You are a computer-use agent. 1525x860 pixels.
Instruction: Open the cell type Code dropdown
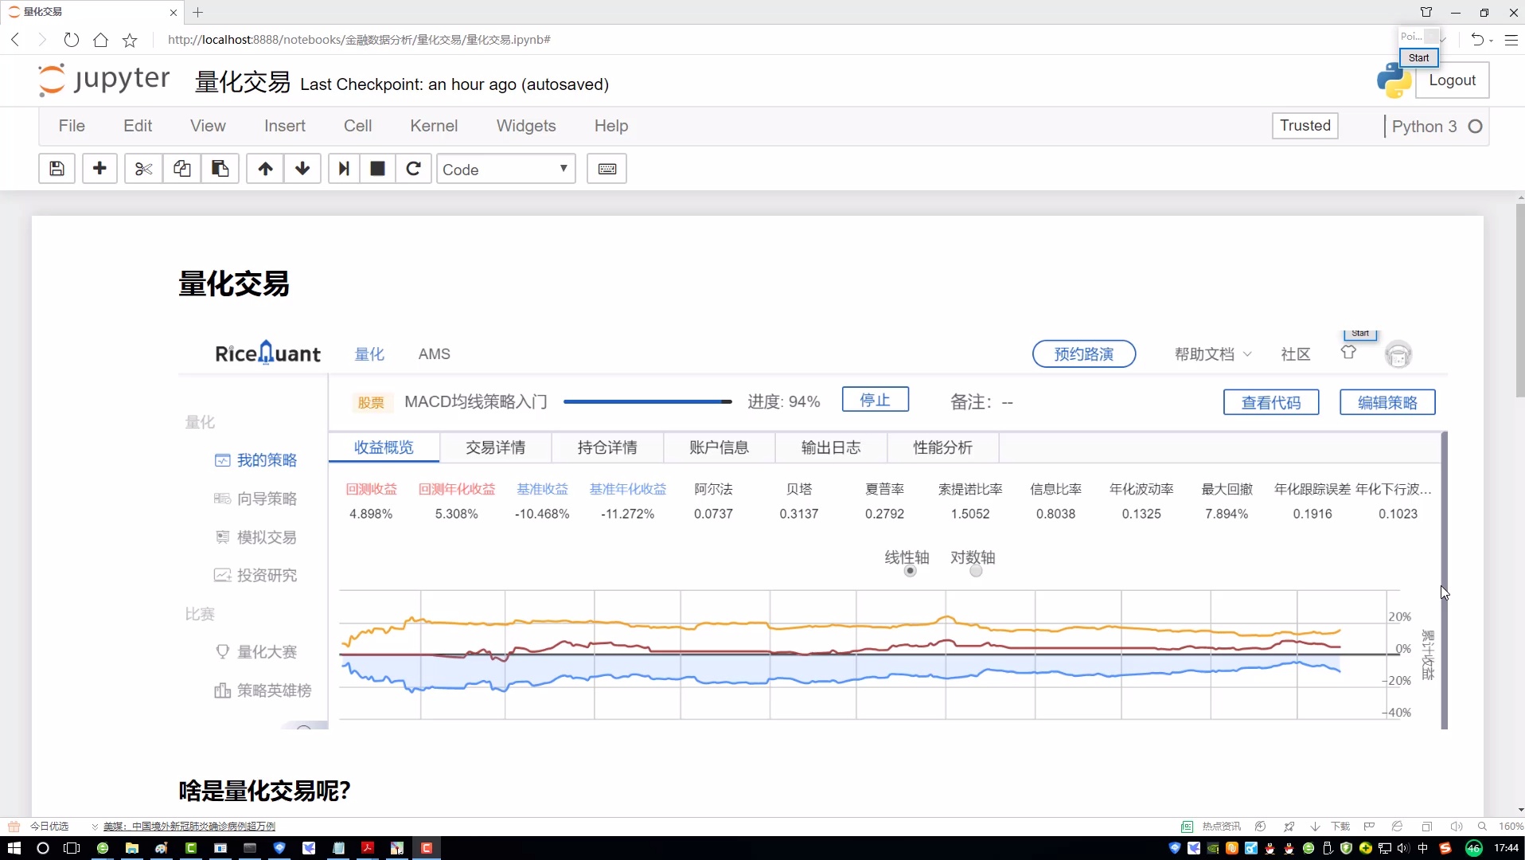point(505,169)
